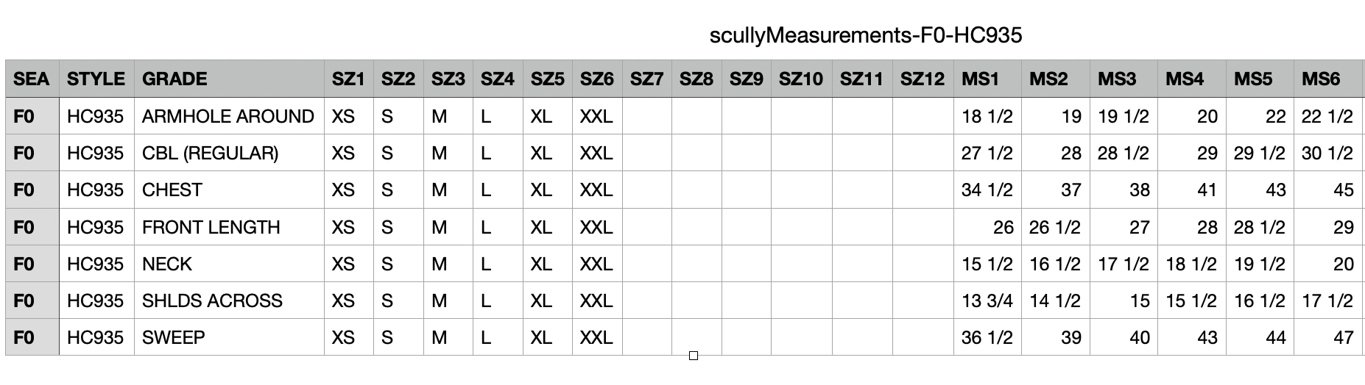The width and height of the screenshot is (1365, 385).
Task: Select the MS1 column header
Action: [x=980, y=79]
